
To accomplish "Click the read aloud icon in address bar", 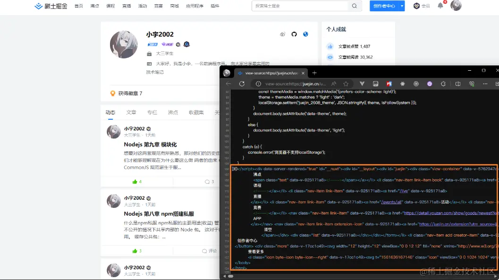I will (333, 84).
